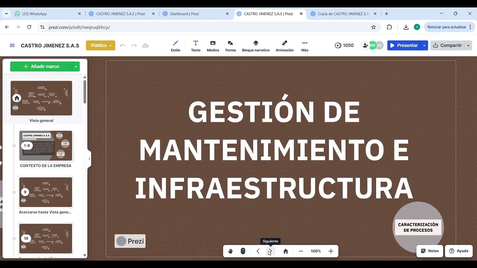Select the Vista general thumbnail
The height and width of the screenshot is (268, 477).
[x=41, y=98]
